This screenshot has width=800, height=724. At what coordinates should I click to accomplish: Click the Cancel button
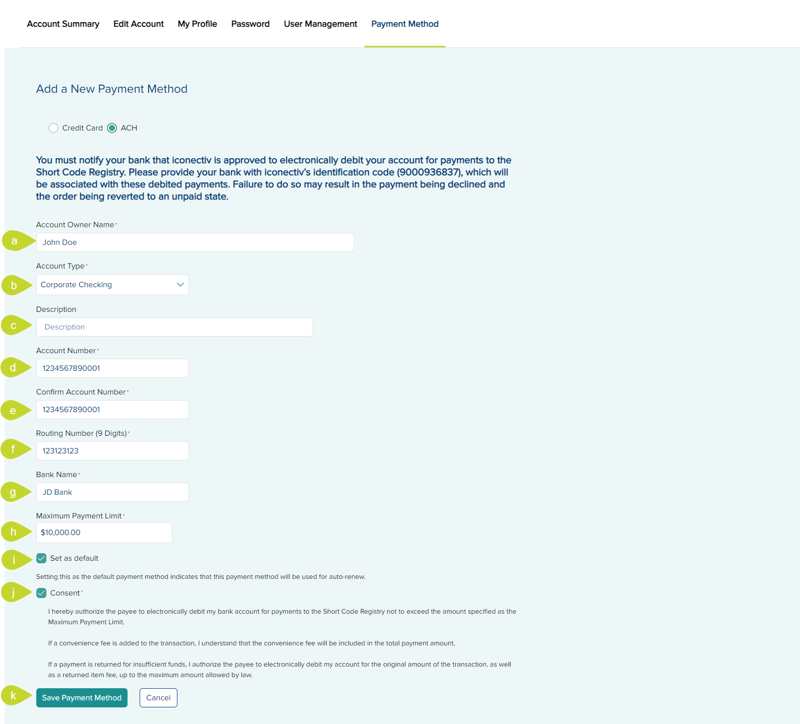coord(158,698)
